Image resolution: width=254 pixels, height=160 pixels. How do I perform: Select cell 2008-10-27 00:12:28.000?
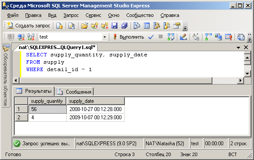[95, 109]
